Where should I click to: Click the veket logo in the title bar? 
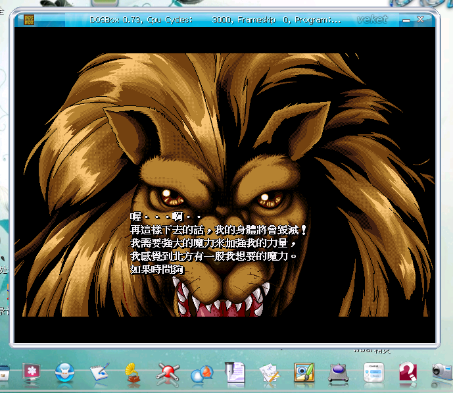[x=372, y=19]
